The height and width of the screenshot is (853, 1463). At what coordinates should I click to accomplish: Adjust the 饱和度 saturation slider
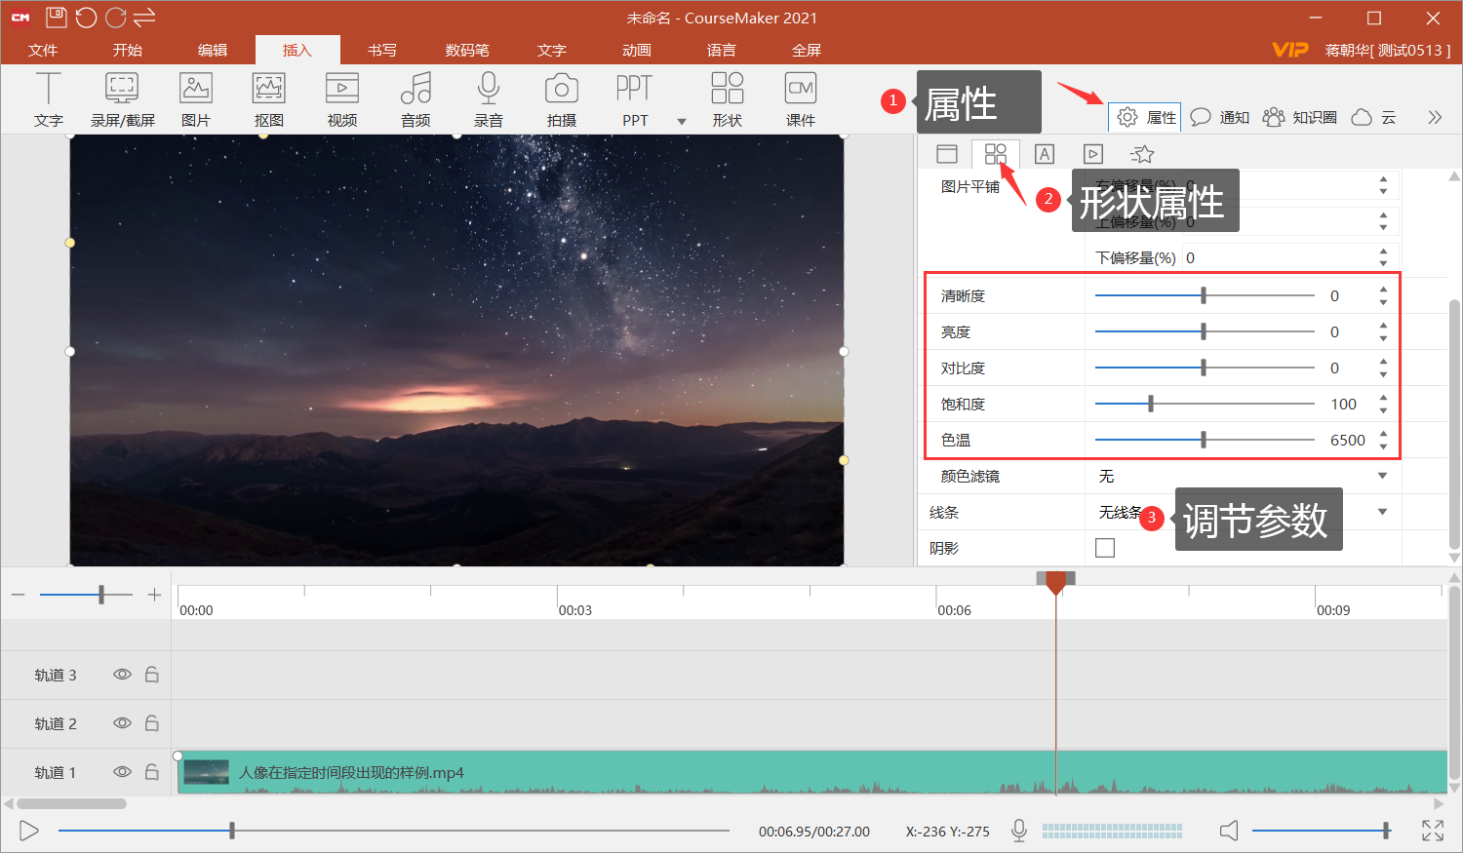(1205, 404)
